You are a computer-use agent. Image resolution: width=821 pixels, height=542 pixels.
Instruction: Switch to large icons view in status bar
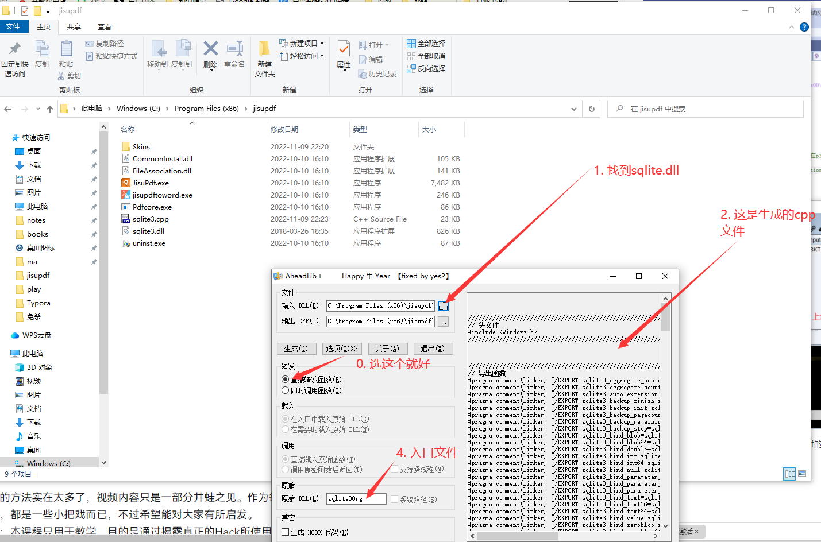click(802, 474)
